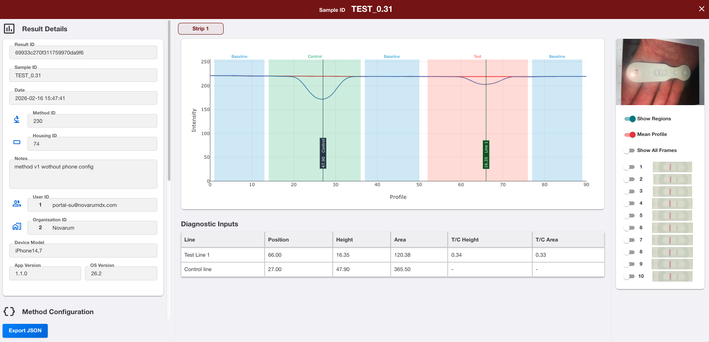Viewport: 709px width, 342px height.
Task: Toggle frame 1 switch on
Action: [629, 167]
